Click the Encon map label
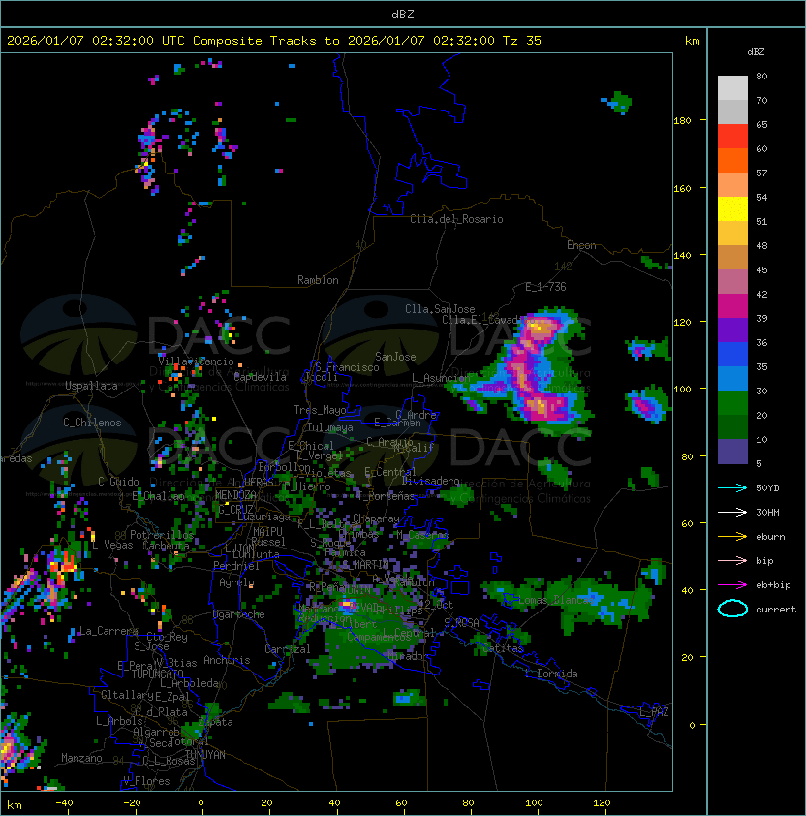 581,245
